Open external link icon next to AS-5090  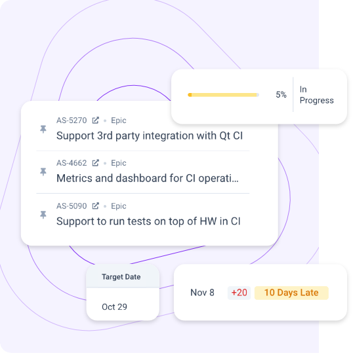(95, 206)
